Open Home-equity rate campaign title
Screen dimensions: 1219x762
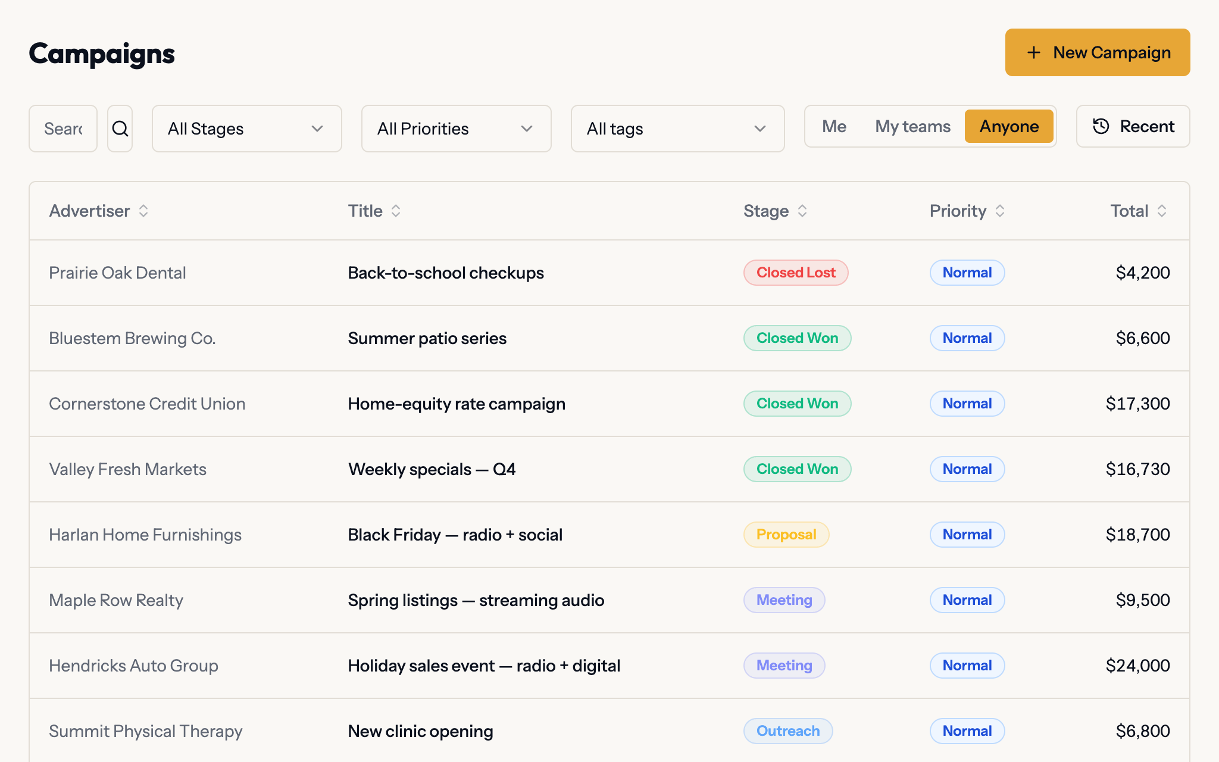pos(457,404)
